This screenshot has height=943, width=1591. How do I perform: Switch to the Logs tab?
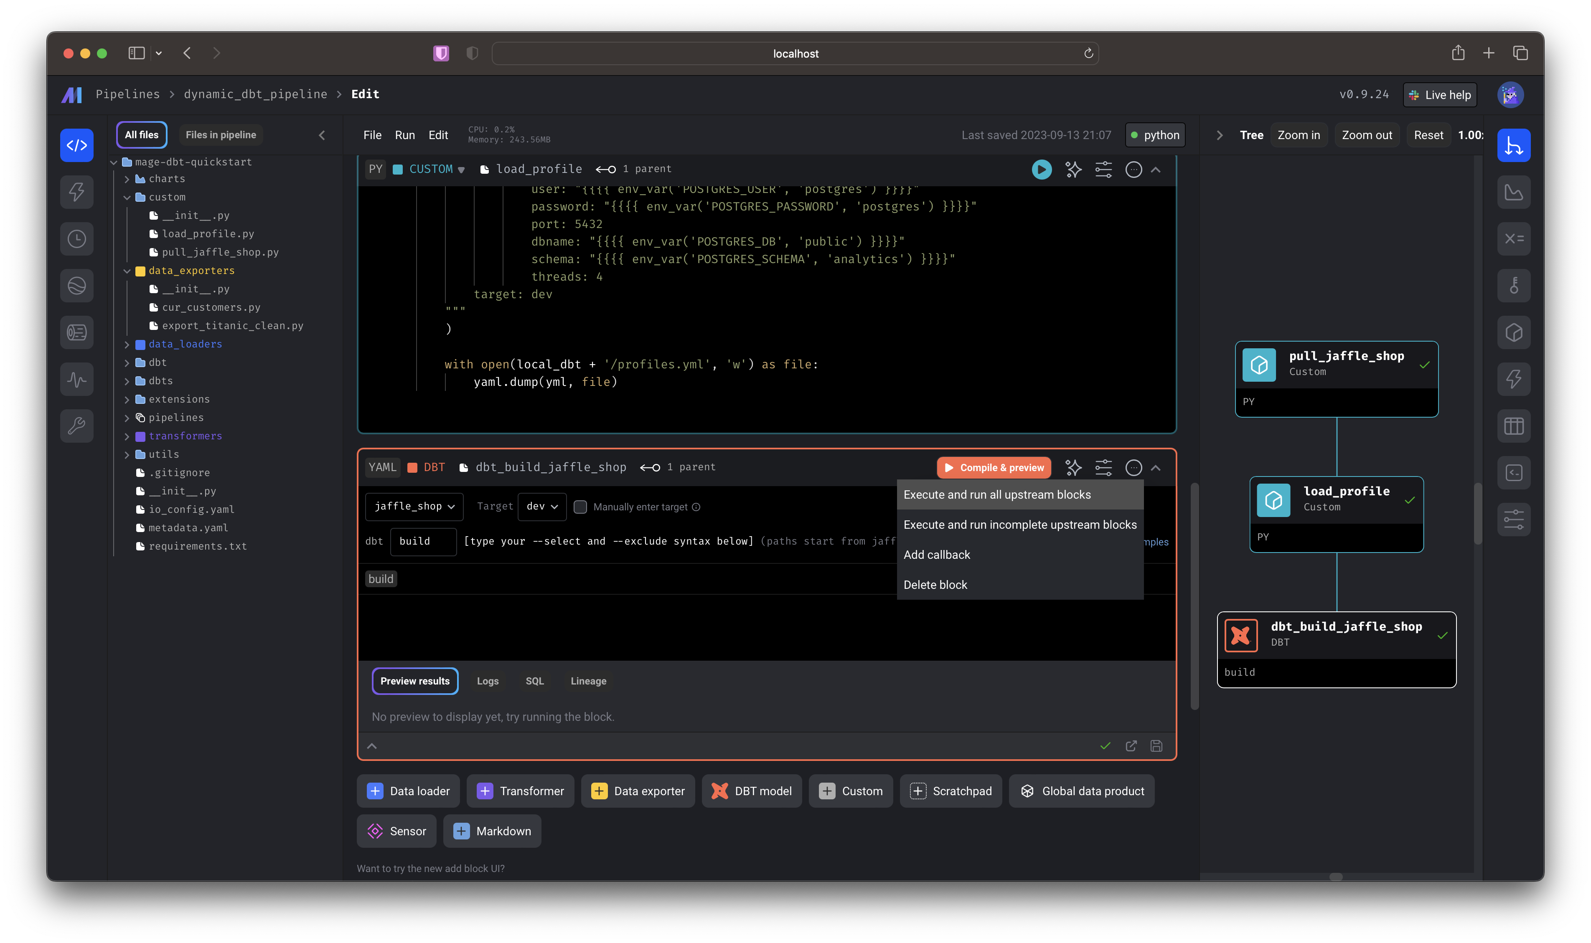tap(488, 681)
